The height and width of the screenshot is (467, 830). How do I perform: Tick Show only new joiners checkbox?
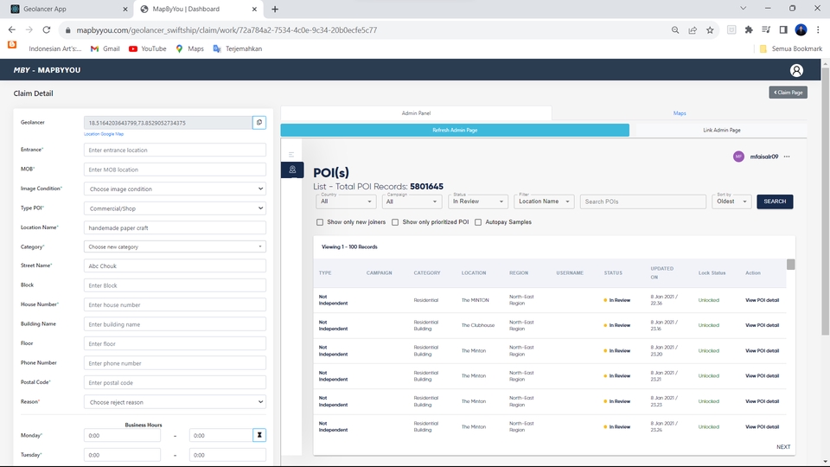[x=320, y=222]
